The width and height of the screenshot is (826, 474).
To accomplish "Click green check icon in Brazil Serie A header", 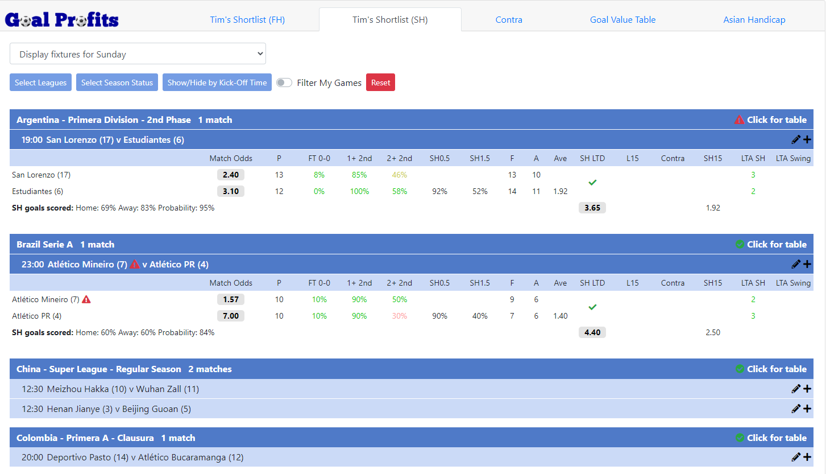I will pyautogui.click(x=740, y=244).
